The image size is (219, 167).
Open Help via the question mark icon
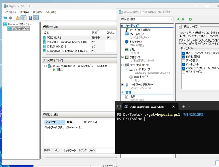pyautogui.click(x=30, y=18)
